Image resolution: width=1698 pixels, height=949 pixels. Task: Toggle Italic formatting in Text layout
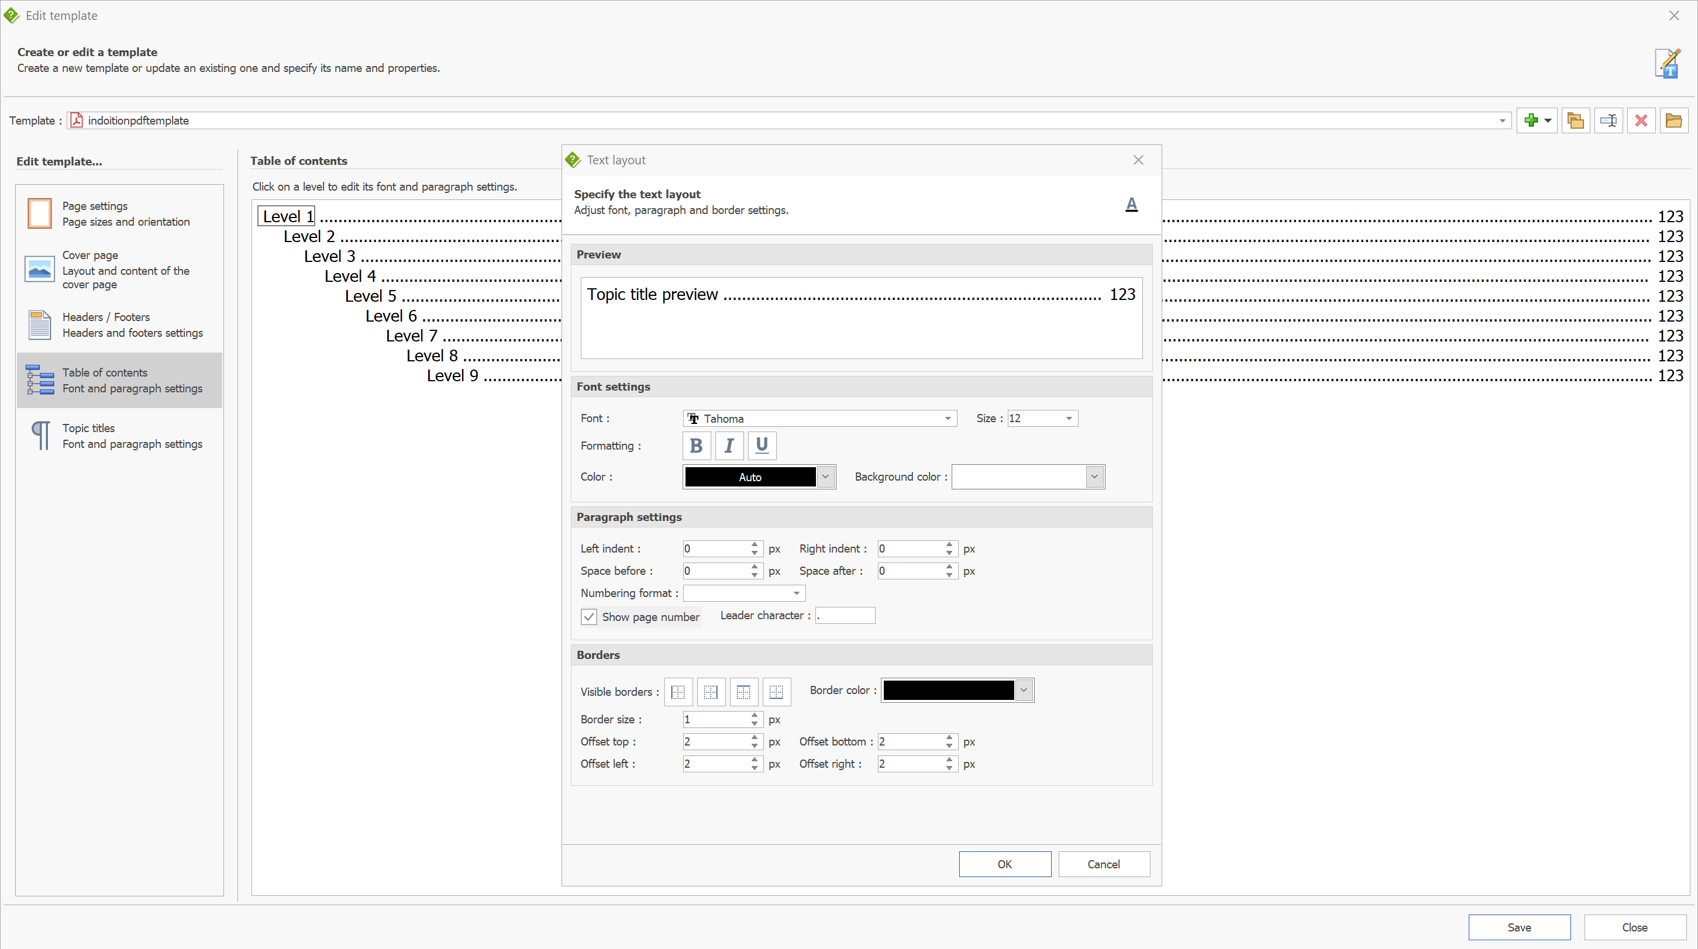click(729, 446)
